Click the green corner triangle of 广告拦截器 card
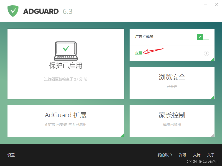 (x=213, y=59)
